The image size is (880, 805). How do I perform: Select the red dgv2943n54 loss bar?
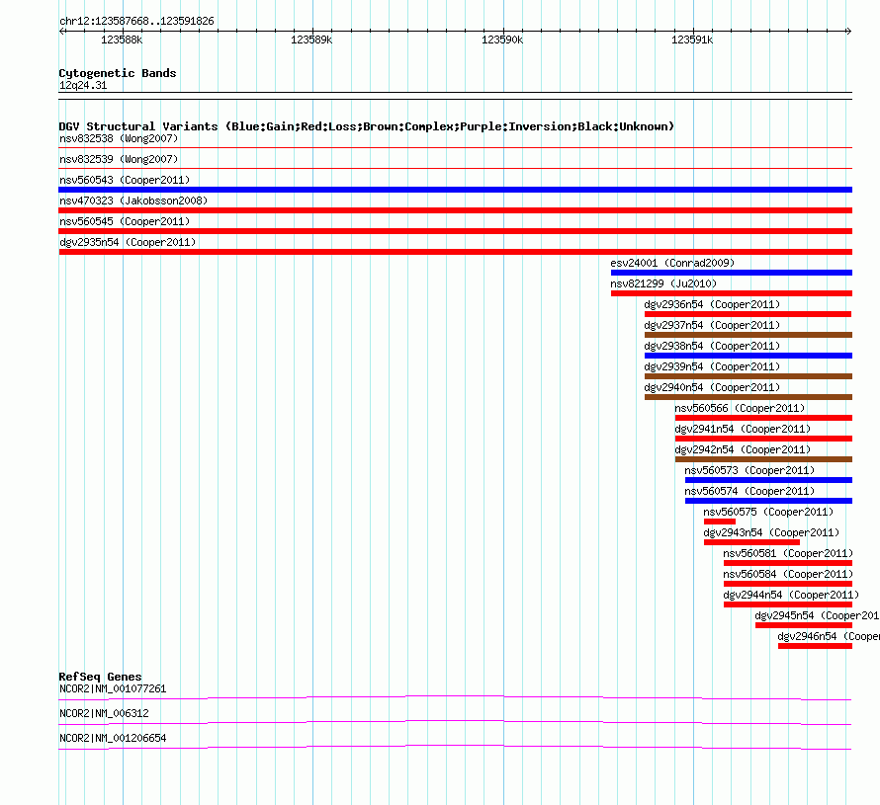coord(751,542)
